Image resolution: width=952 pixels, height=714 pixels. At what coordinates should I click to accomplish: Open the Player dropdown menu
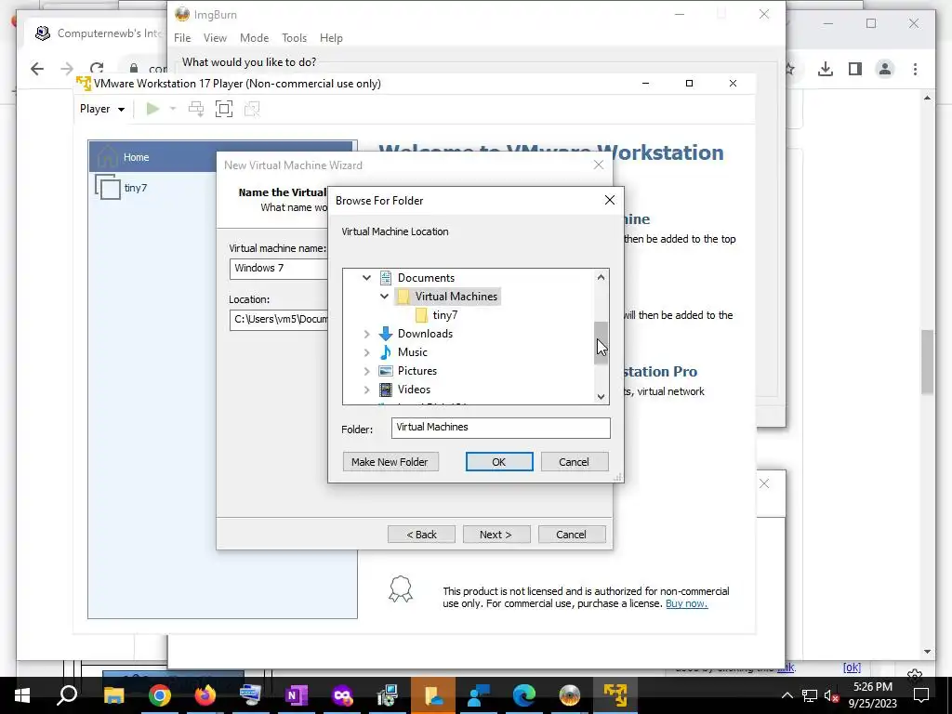pos(102,109)
